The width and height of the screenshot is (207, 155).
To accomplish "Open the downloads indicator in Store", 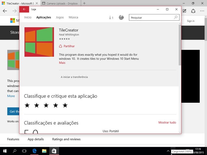I will click(x=111, y=18).
